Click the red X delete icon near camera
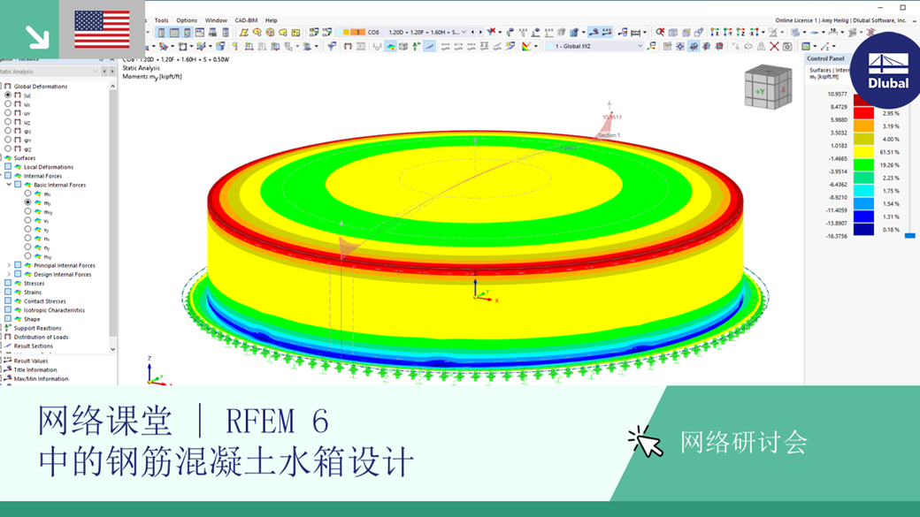Viewport: 920px width, 517px height. (775, 46)
